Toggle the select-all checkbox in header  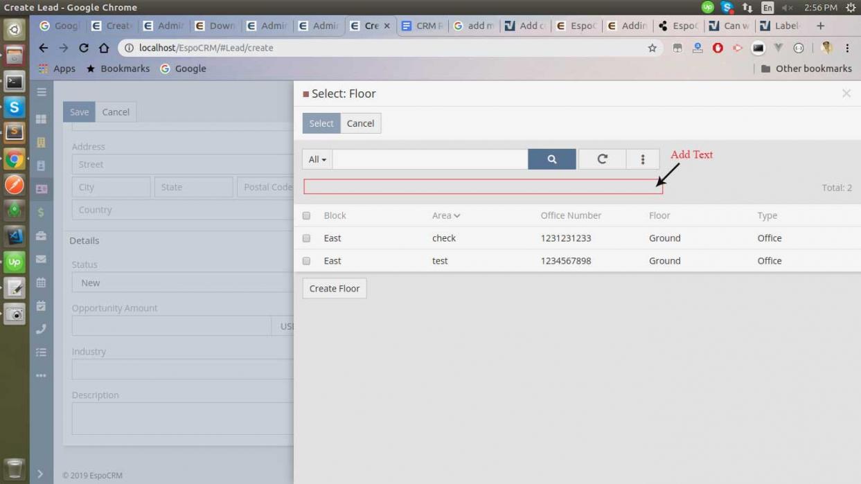pos(306,215)
